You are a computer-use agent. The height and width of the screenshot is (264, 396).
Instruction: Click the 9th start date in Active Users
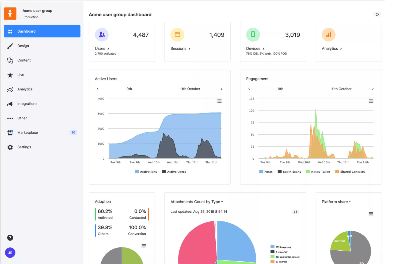129,89
